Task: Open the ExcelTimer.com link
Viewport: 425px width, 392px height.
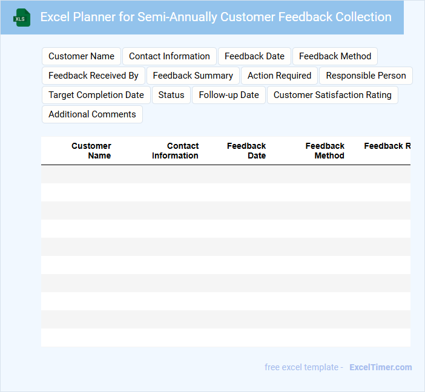Action: (380, 367)
